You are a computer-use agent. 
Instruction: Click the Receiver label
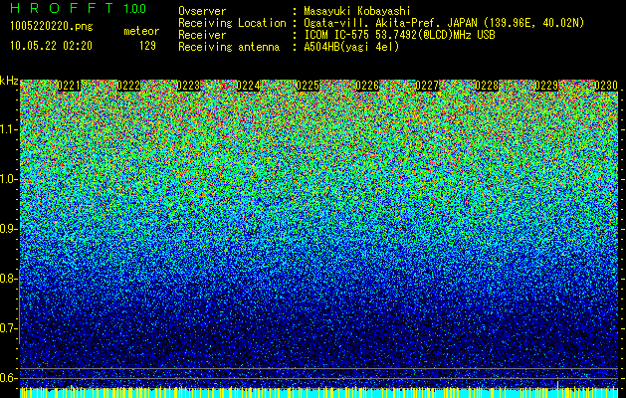202,35
